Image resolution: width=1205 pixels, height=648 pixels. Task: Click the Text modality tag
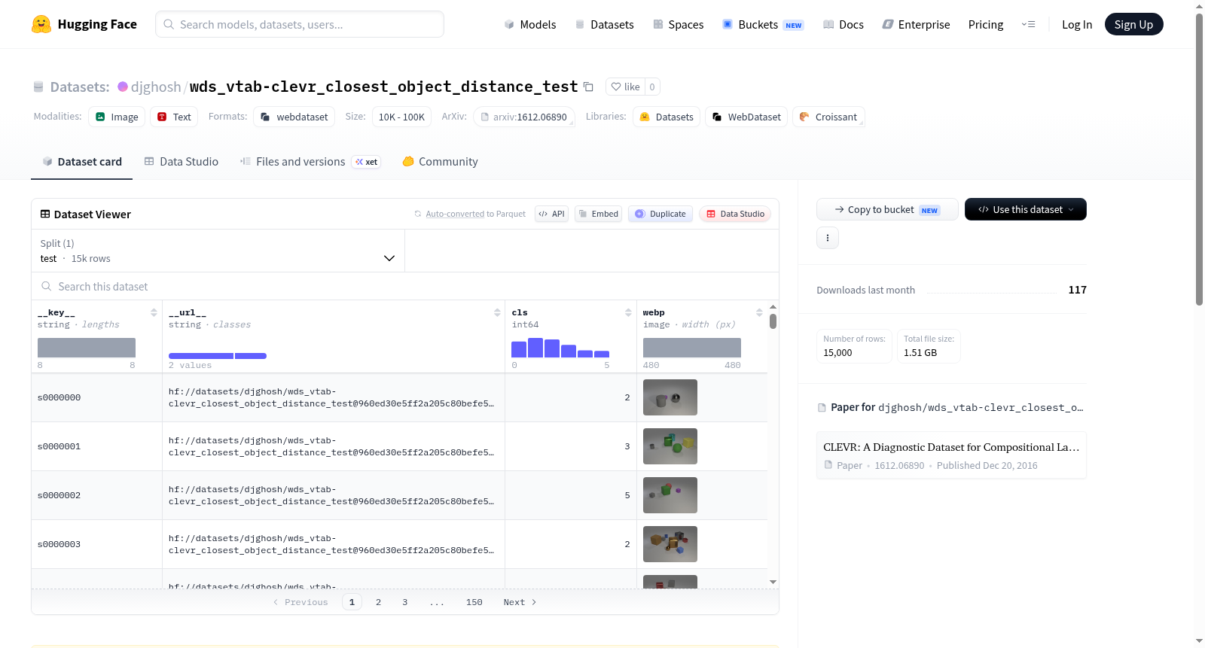click(174, 117)
